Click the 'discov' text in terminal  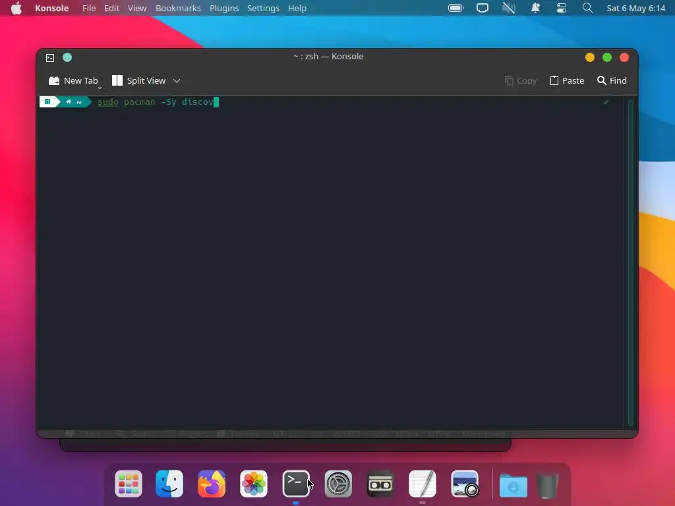[x=198, y=102]
